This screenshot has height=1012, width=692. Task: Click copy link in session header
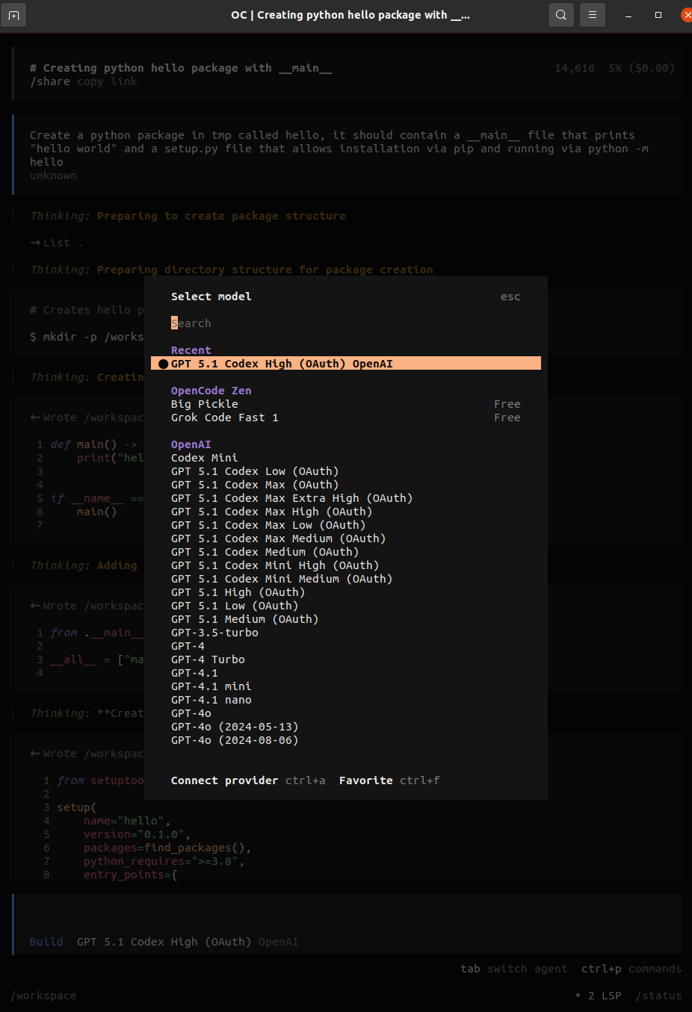point(107,81)
